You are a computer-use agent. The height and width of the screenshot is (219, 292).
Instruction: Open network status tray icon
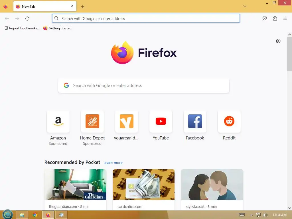pos(258,215)
